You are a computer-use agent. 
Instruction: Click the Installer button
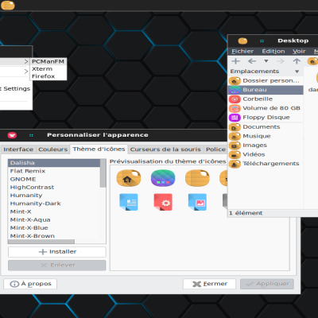(x=57, y=252)
